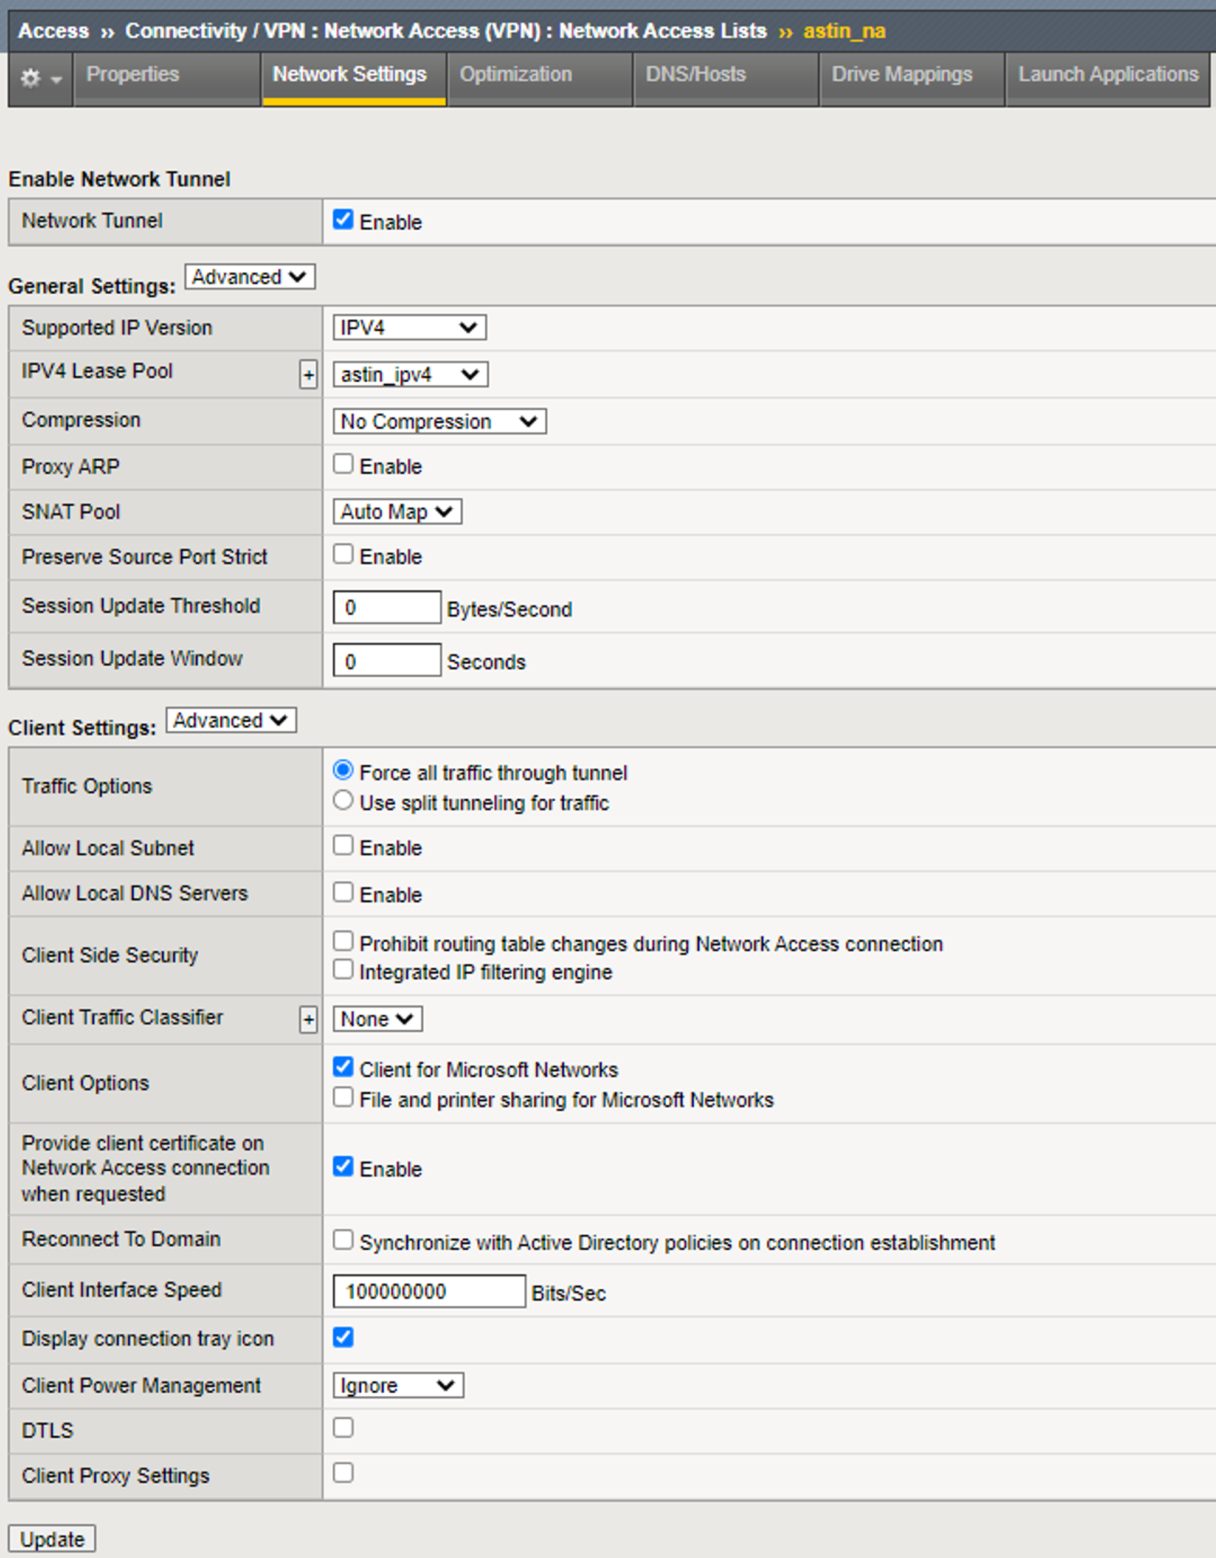Viewport: 1216px width, 1558px height.
Task: Open SNAT Pool Auto Map dropdown
Action: pyautogui.click(x=398, y=511)
